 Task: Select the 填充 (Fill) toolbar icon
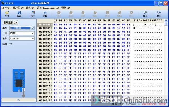click(33, 13)
